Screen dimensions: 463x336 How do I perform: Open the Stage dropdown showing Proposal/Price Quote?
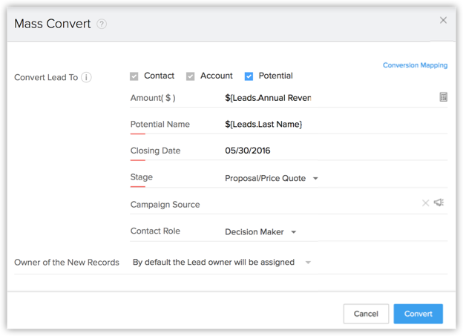[x=272, y=178]
